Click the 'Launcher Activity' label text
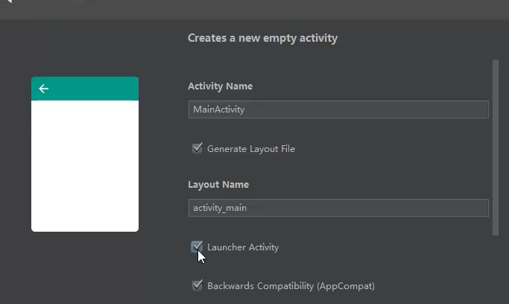509x304 pixels. tap(243, 247)
